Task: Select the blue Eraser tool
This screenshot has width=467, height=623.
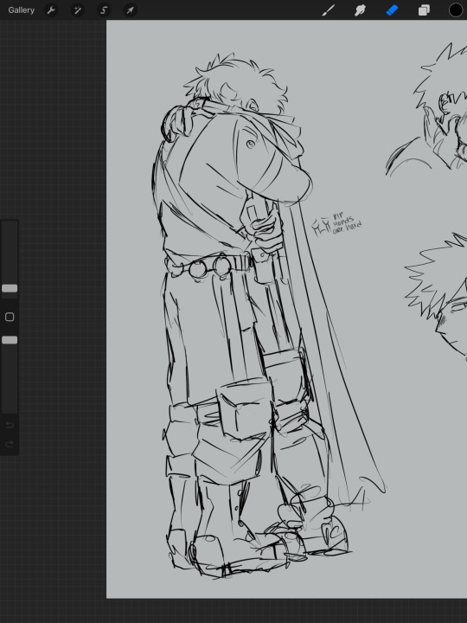Action: point(392,10)
